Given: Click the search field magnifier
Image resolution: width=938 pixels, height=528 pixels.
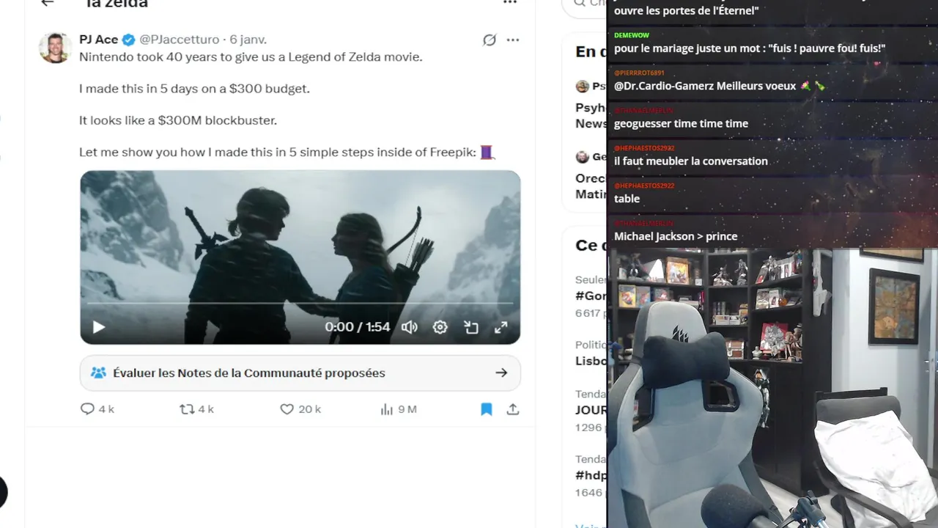Looking at the screenshot, I should coord(579,3).
